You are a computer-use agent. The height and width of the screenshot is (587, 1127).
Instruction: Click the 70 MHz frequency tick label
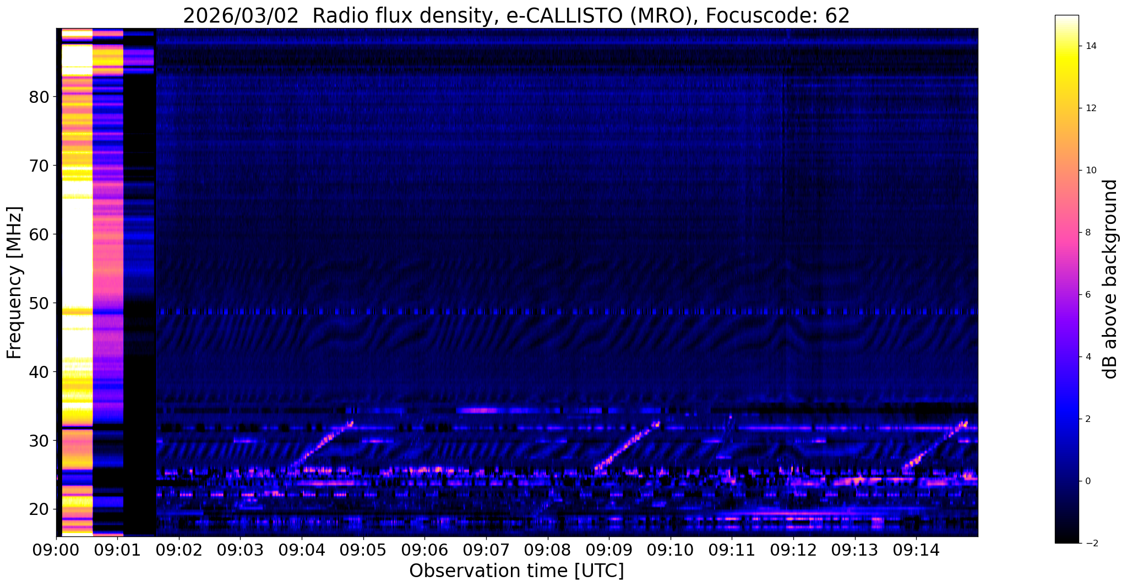39,165
